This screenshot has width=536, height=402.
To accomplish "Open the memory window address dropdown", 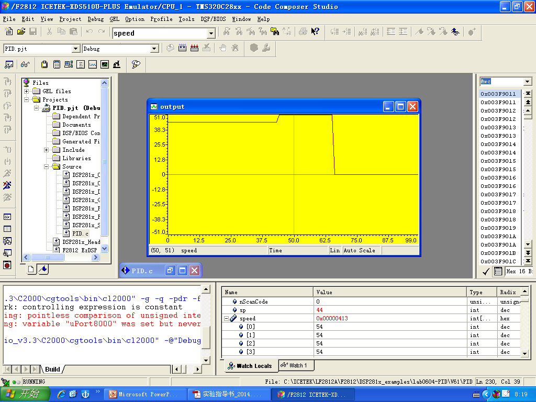I will 528,81.
